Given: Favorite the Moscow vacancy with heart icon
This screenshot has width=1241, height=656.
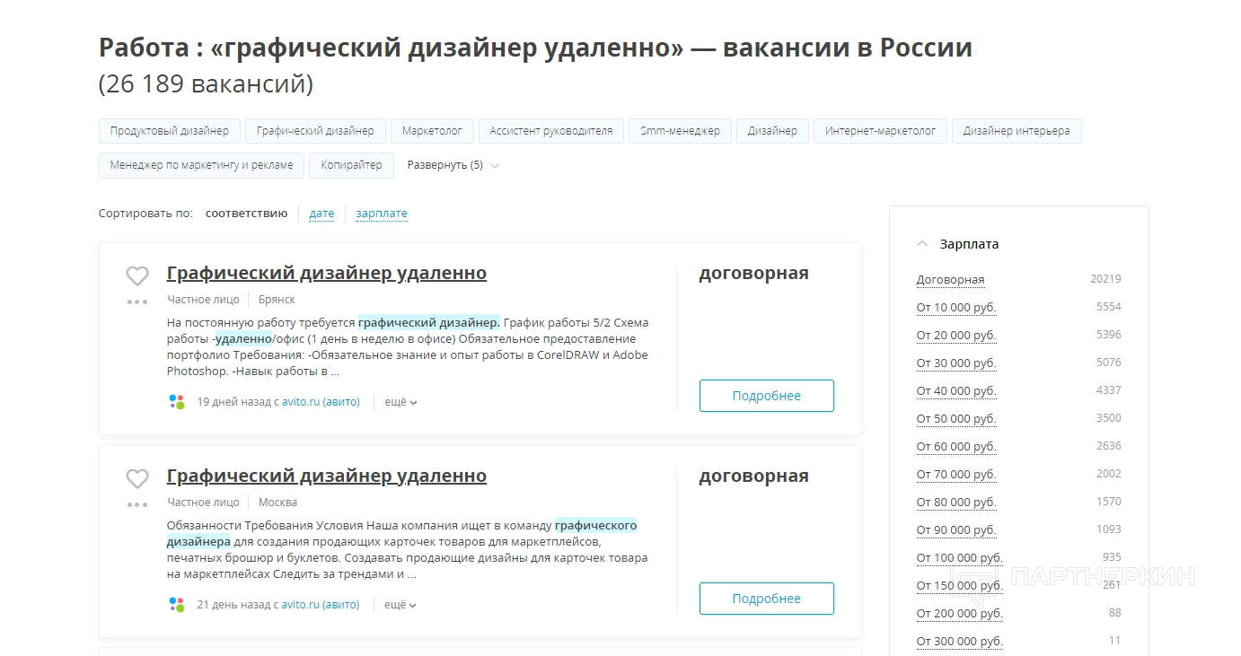Looking at the screenshot, I should [x=136, y=478].
